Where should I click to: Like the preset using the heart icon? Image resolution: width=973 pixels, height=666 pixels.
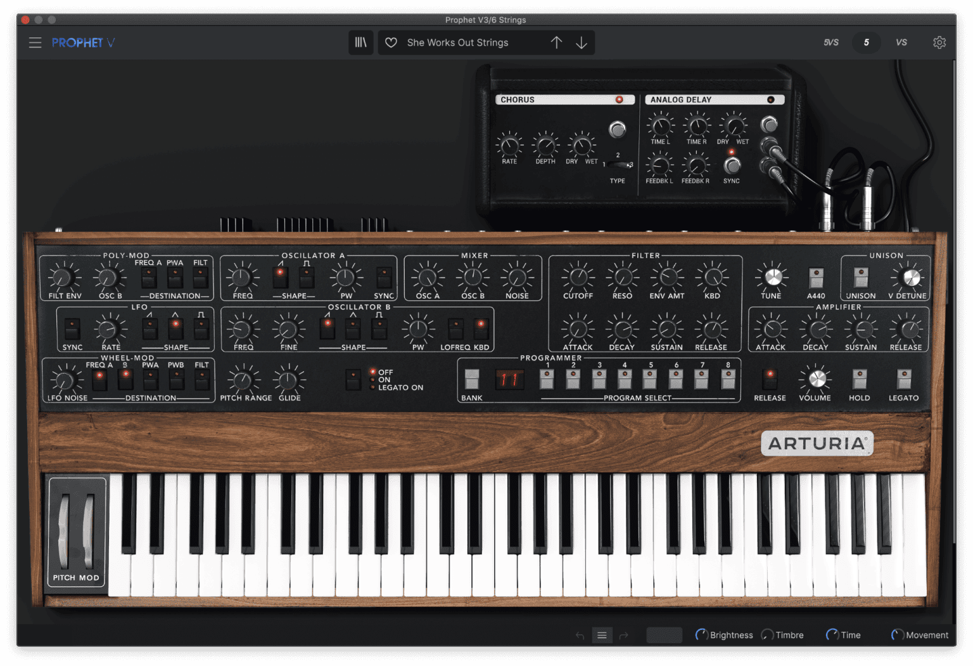(x=391, y=42)
